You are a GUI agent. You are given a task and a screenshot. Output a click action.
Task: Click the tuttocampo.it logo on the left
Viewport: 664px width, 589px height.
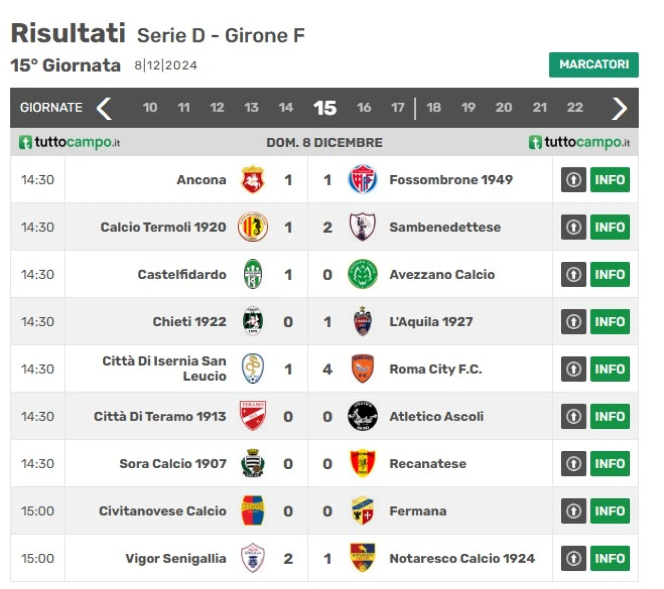[x=70, y=142]
